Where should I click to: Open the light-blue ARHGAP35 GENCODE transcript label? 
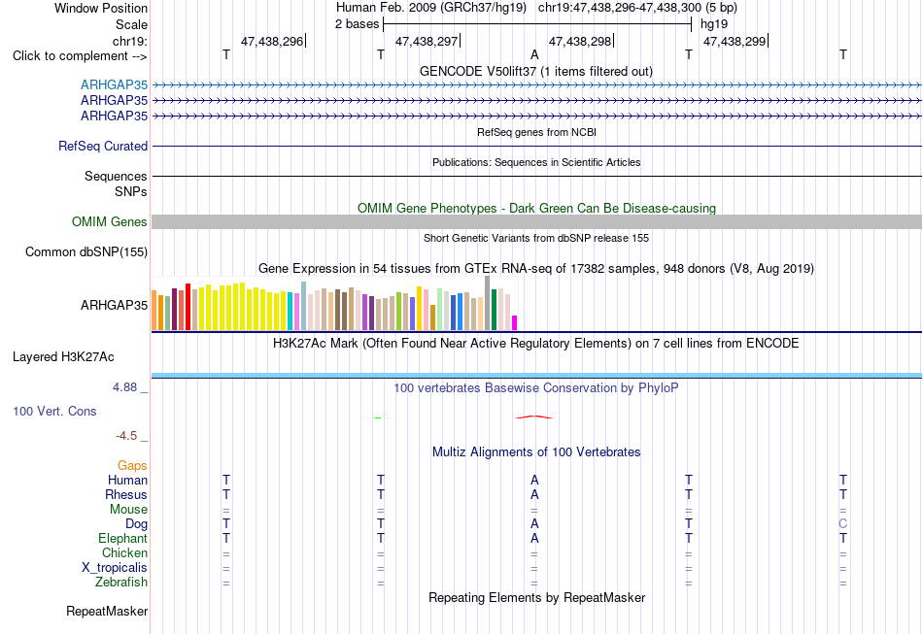[115, 85]
